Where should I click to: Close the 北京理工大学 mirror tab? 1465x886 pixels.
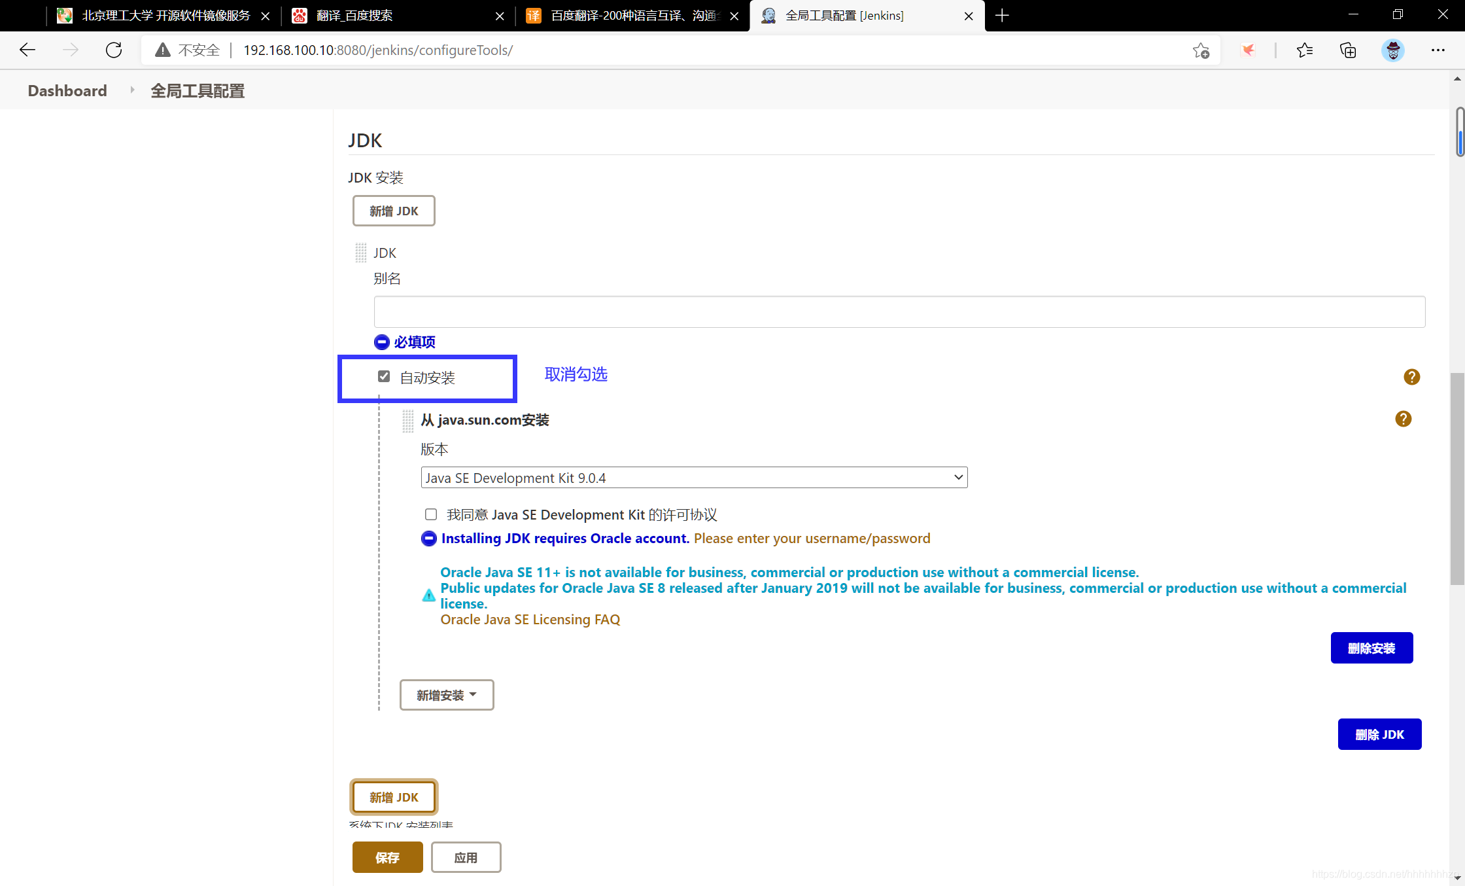[x=265, y=16]
